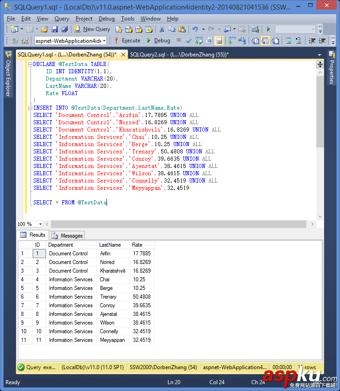This screenshot has height=391, width=340.
Task: Click the editor horizontal scrollbar thumb
Action: [x=178, y=224]
